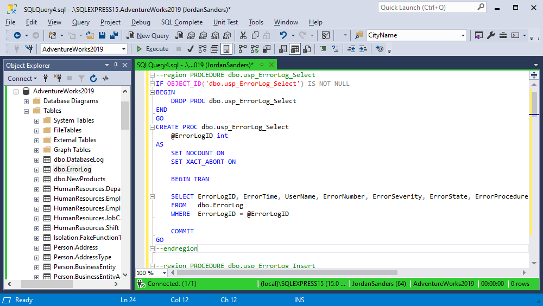Click the Parse checkmark icon
The height and width of the screenshot is (306, 543).
tap(190, 49)
